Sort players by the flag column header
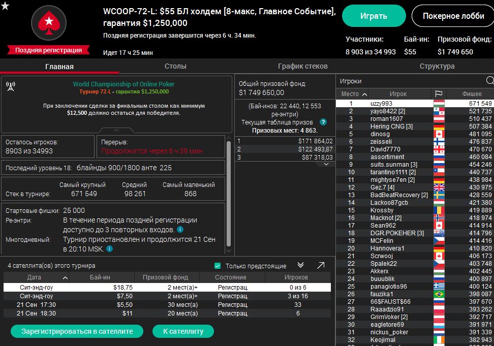The image size is (494, 346). coord(439,93)
